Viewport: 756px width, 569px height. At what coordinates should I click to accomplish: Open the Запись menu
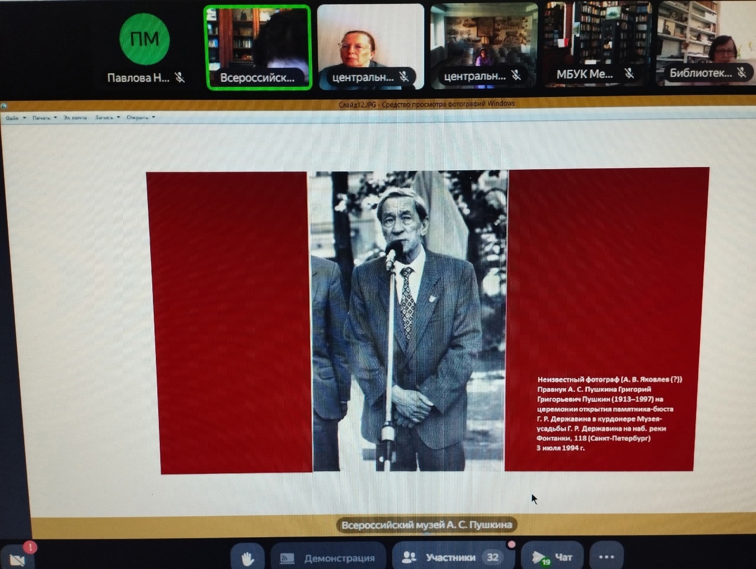click(107, 118)
